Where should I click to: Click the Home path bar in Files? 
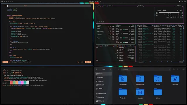(x=146, y=69)
